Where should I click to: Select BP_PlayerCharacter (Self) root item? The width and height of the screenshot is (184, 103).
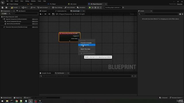10,17
